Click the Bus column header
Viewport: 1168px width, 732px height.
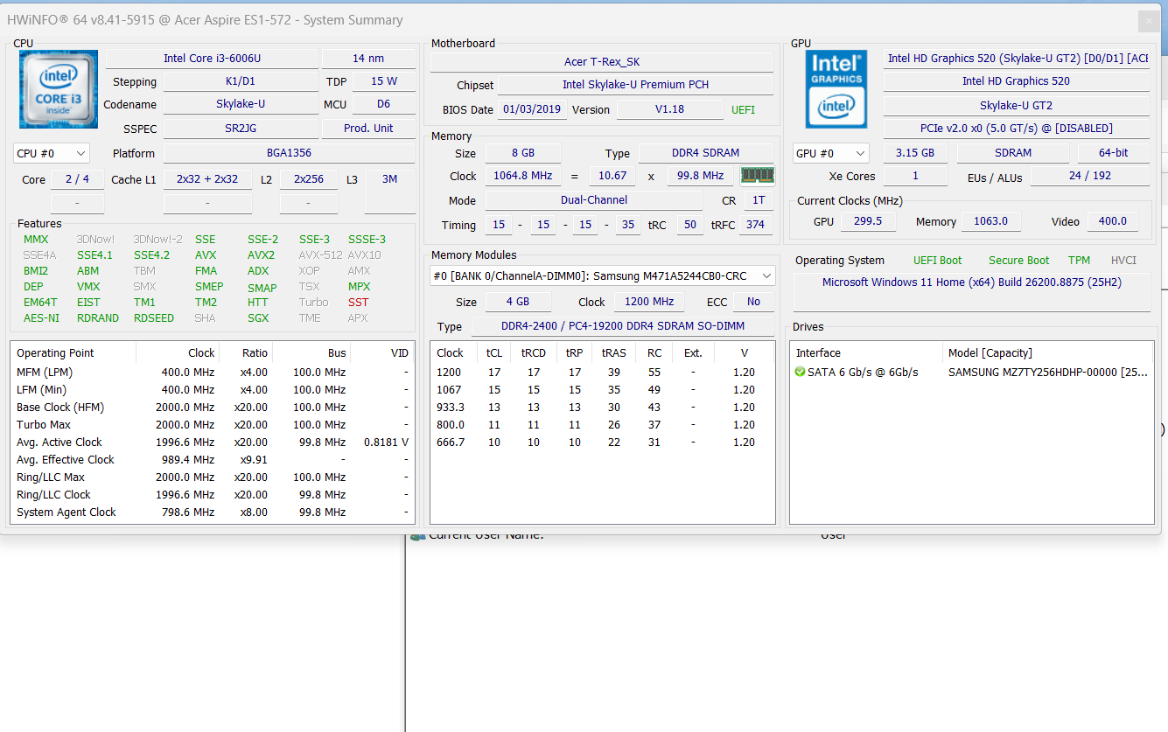tap(312, 353)
